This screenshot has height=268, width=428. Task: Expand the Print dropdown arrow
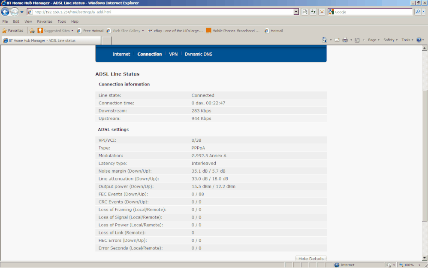point(351,40)
